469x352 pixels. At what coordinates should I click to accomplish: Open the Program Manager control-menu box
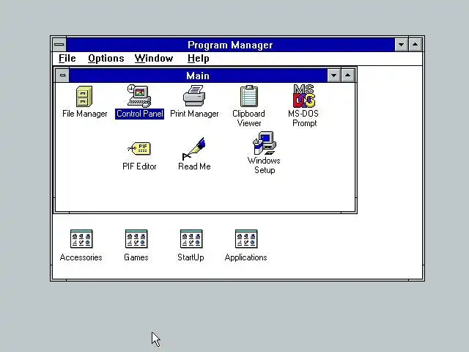tap(59, 45)
